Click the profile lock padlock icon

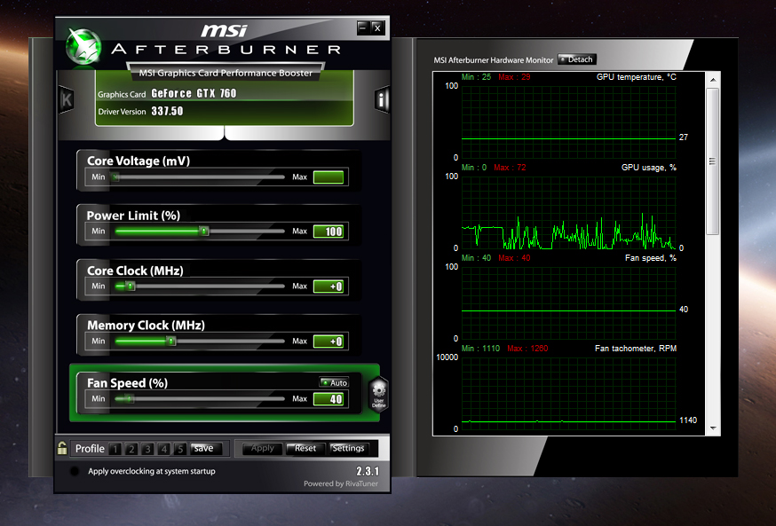click(62, 448)
